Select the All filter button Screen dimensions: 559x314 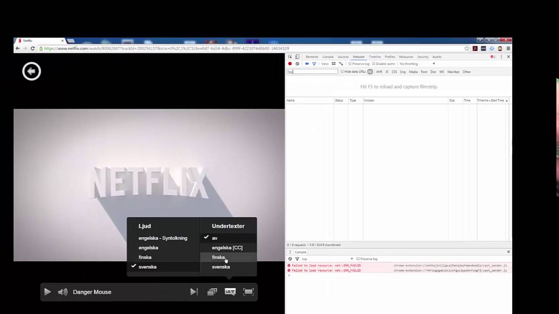[x=370, y=72]
